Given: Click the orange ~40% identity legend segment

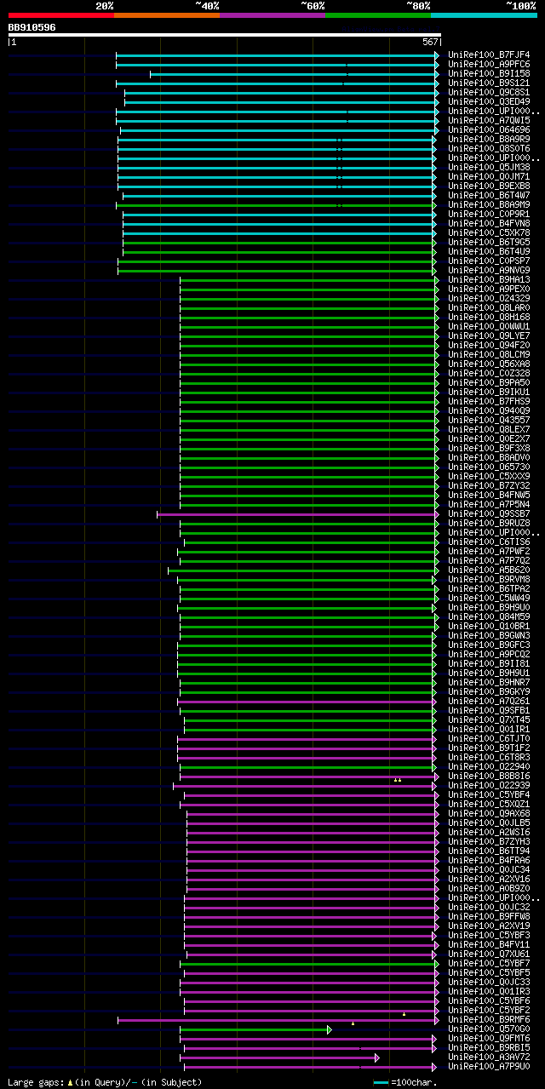Looking at the screenshot, I should (x=167, y=15).
